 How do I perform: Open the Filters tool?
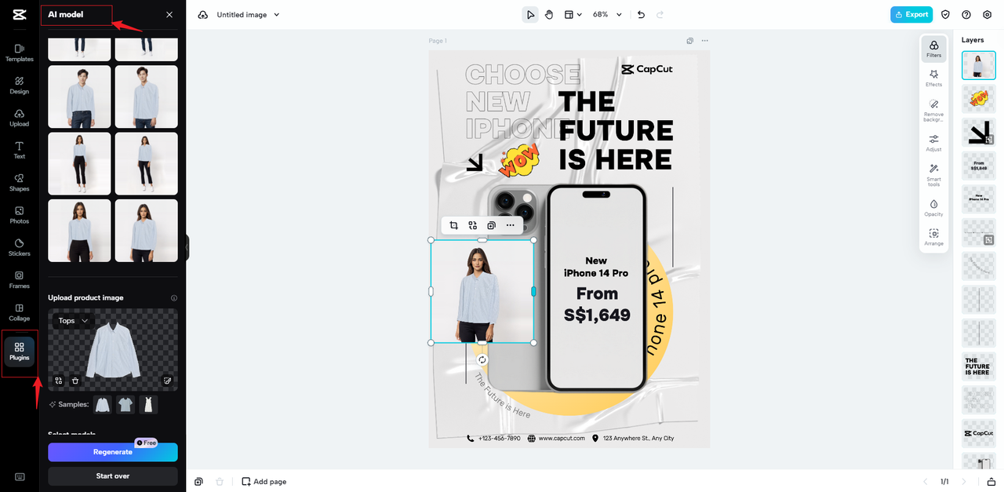click(x=933, y=49)
